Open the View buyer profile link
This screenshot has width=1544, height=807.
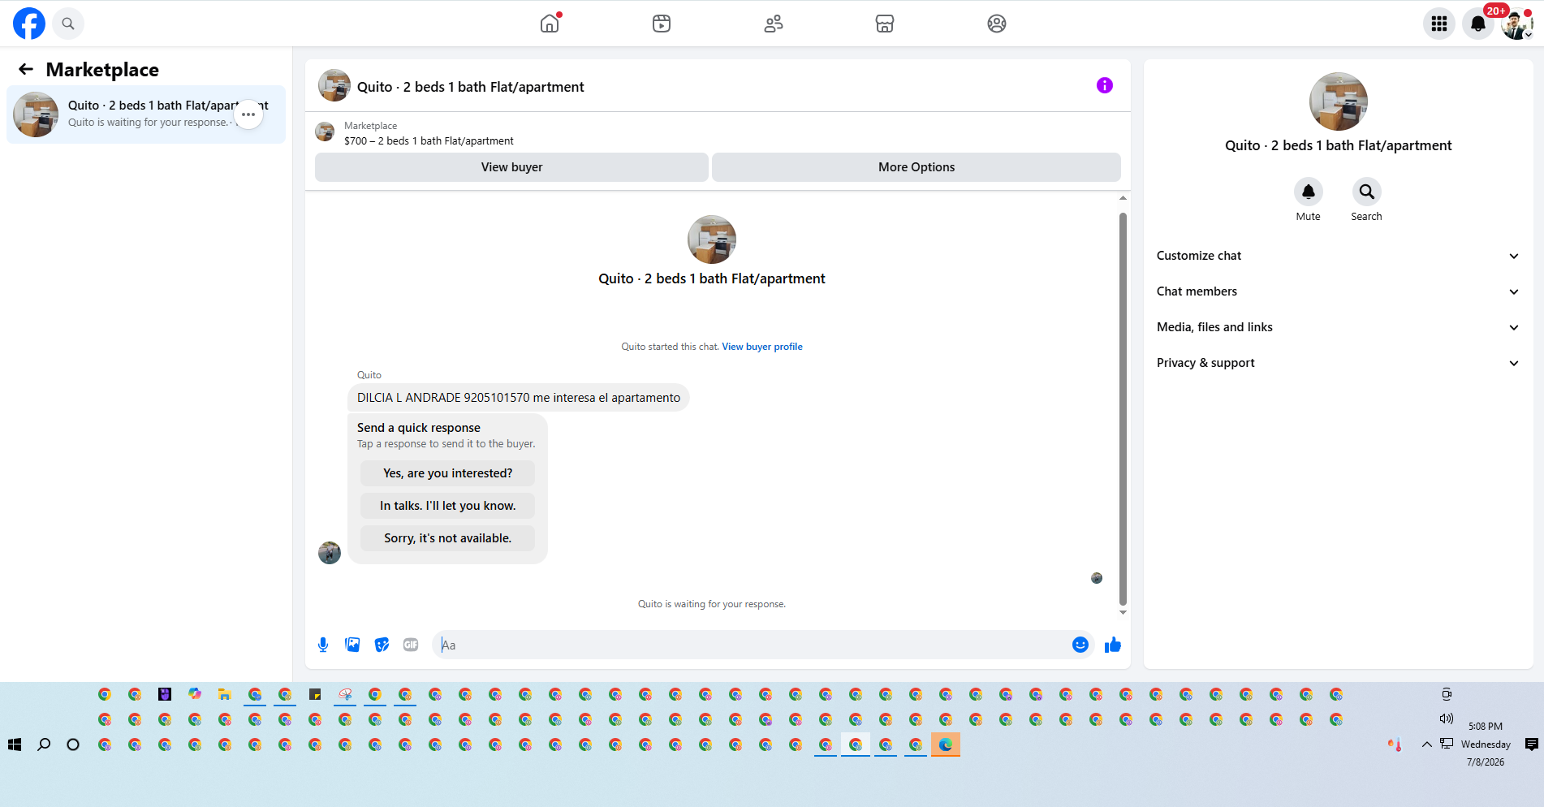coord(762,347)
